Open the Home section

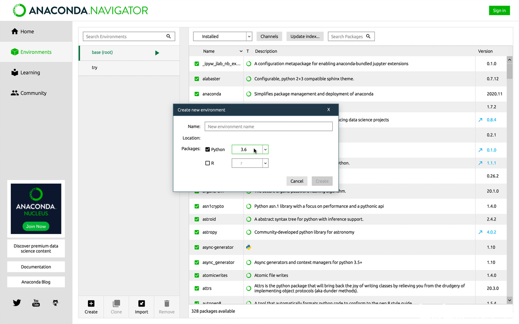coord(36,31)
